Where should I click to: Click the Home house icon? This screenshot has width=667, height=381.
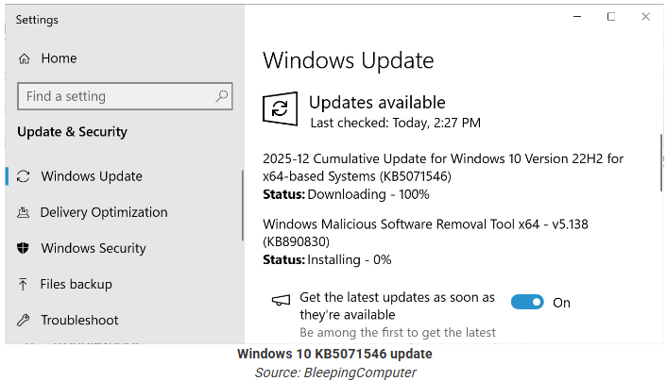click(x=24, y=58)
